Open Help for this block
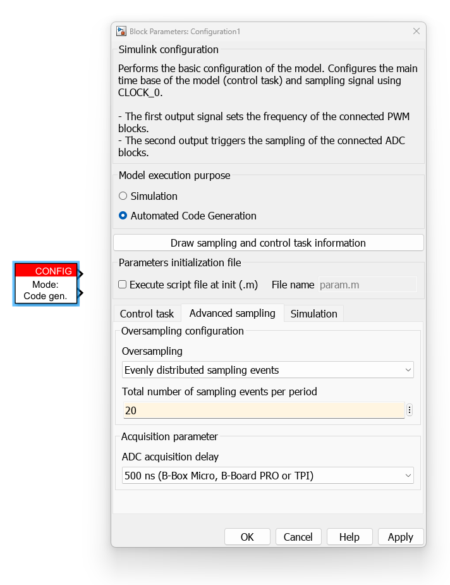The height and width of the screenshot is (585, 450). pyautogui.click(x=350, y=537)
